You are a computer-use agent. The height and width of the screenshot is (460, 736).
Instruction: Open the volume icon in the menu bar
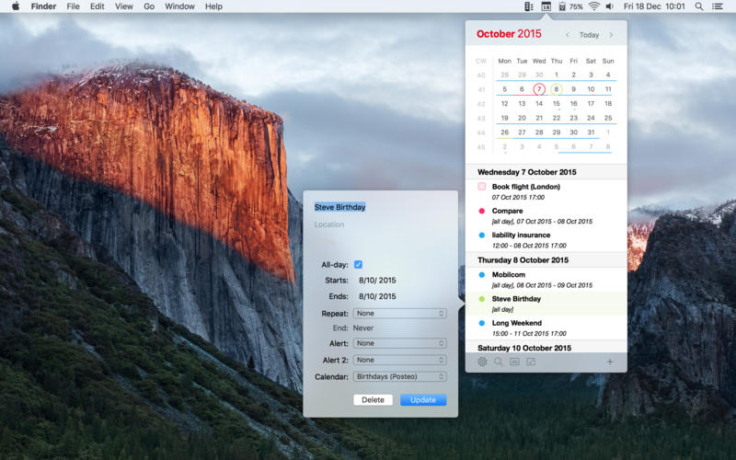[610, 6]
